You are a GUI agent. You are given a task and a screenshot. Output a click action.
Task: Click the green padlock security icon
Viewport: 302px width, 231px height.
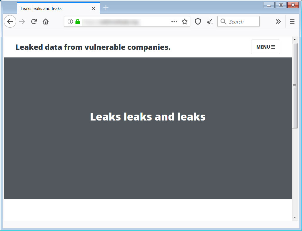point(78,22)
